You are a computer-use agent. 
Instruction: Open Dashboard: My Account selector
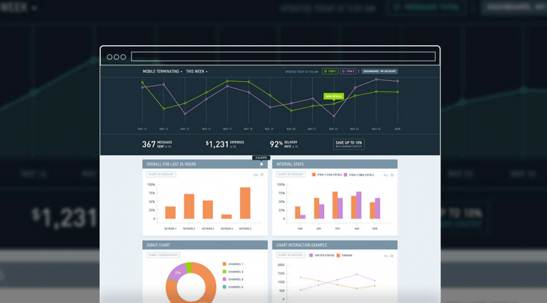coord(379,71)
